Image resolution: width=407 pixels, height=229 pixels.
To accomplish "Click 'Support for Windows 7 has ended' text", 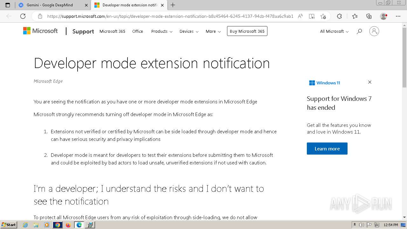I will point(339,103).
